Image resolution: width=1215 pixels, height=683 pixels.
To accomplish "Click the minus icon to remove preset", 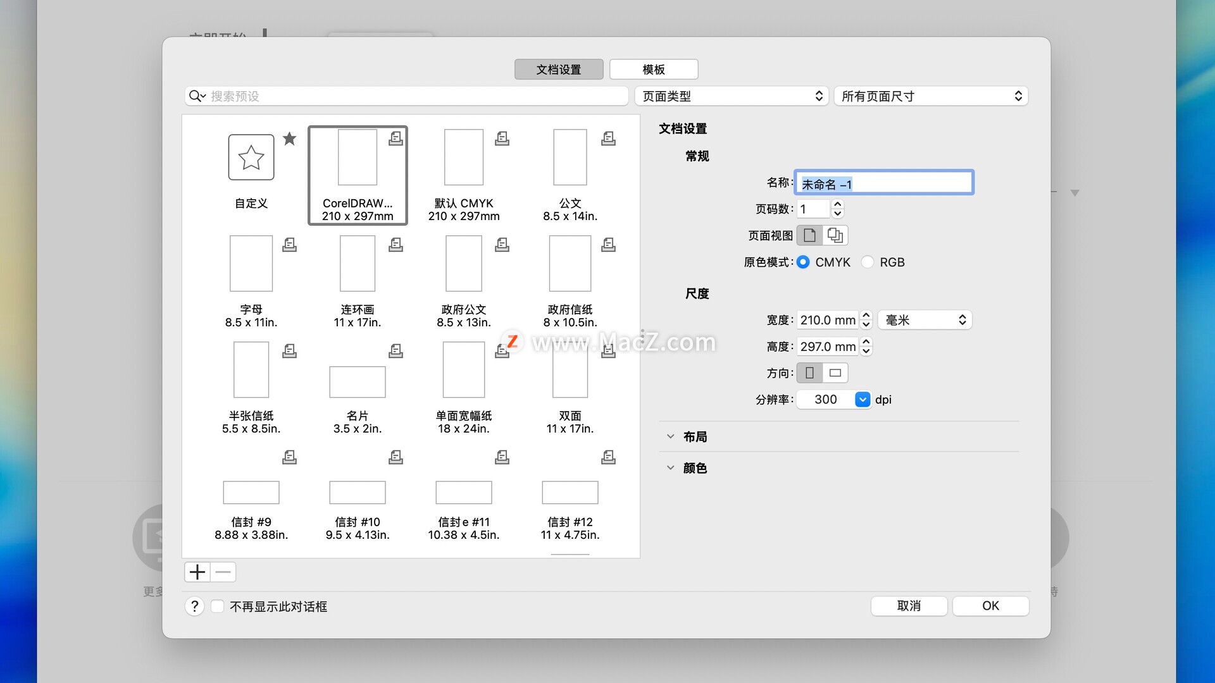I will tap(223, 572).
